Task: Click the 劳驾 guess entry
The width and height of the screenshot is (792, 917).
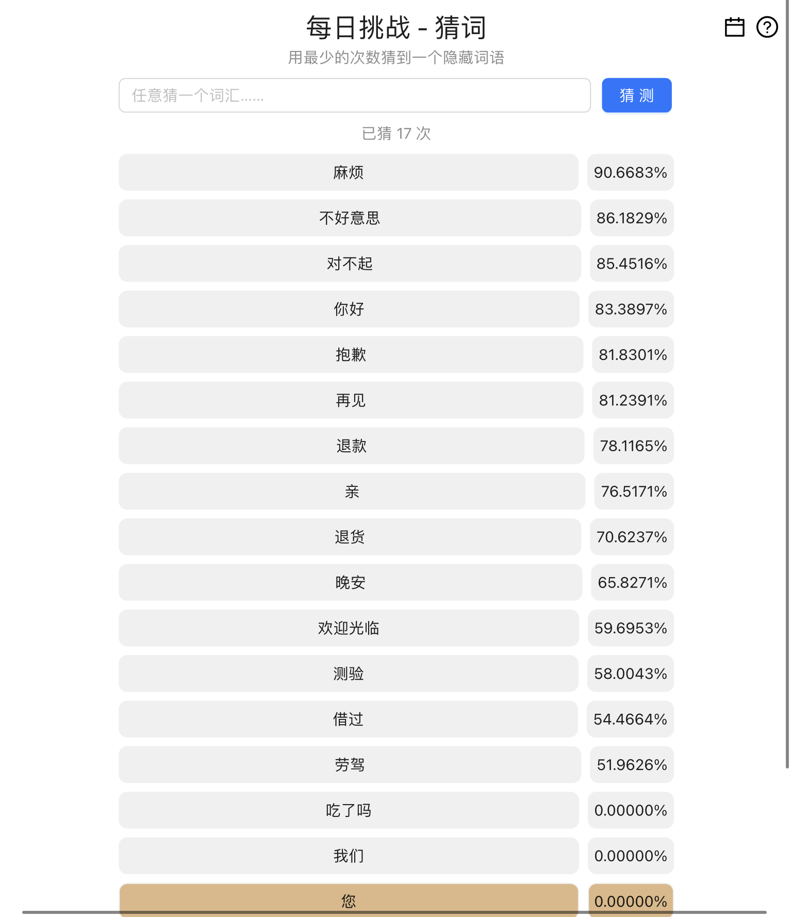Action: (x=350, y=765)
